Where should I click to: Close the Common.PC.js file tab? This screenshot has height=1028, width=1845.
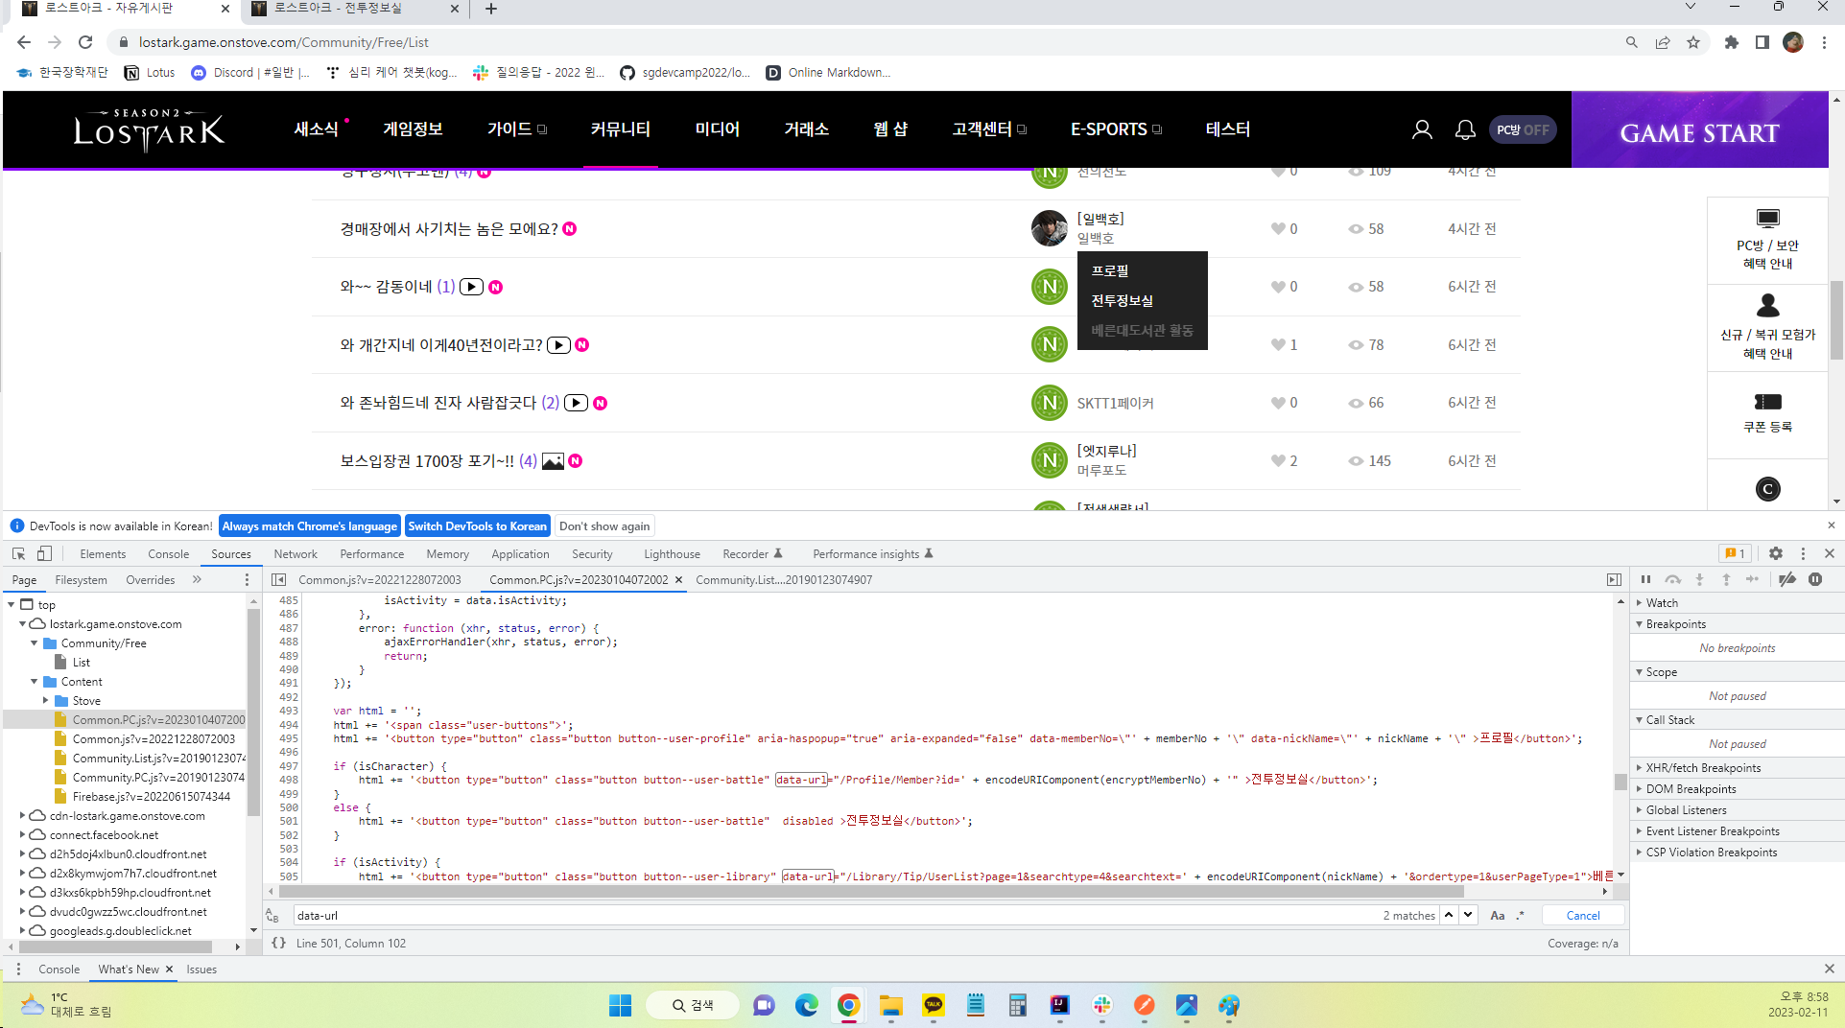coord(678,579)
